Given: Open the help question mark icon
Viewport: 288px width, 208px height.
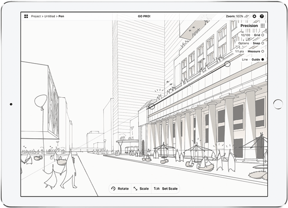Looking at the screenshot, I should 262,16.
